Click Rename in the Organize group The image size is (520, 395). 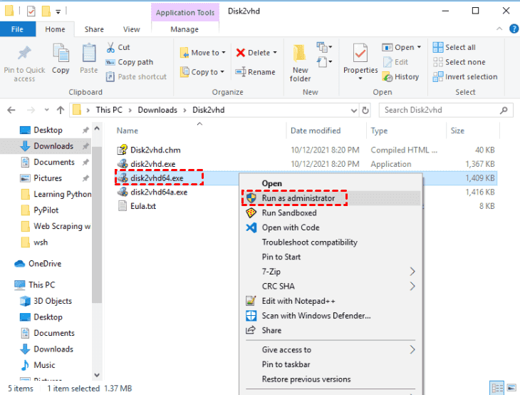click(255, 72)
